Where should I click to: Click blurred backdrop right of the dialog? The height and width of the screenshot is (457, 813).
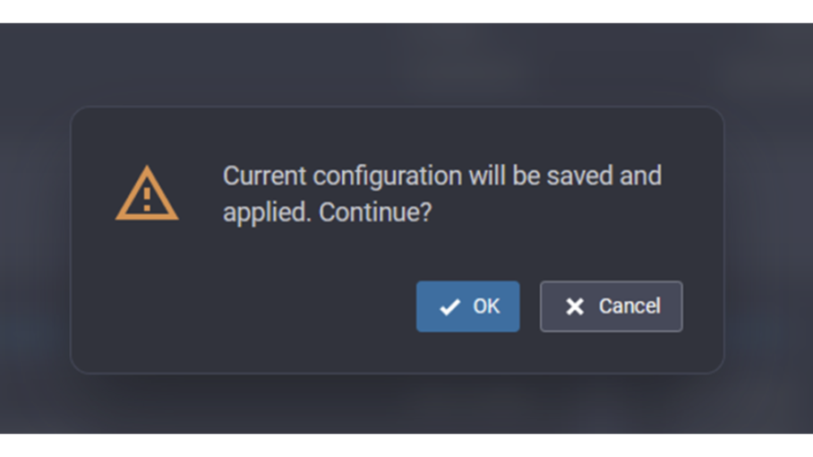coord(768,238)
